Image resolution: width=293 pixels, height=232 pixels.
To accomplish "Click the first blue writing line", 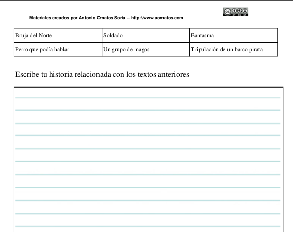I will (x=148, y=97).
